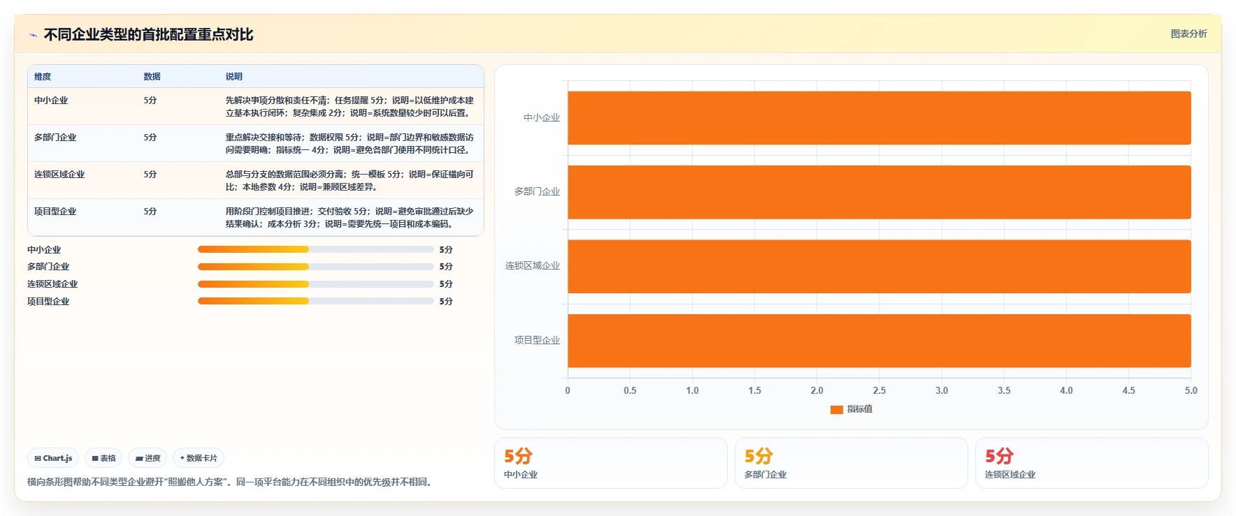Click the 连锁区域企业 chart bar
This screenshot has width=1236, height=516.
(879, 267)
